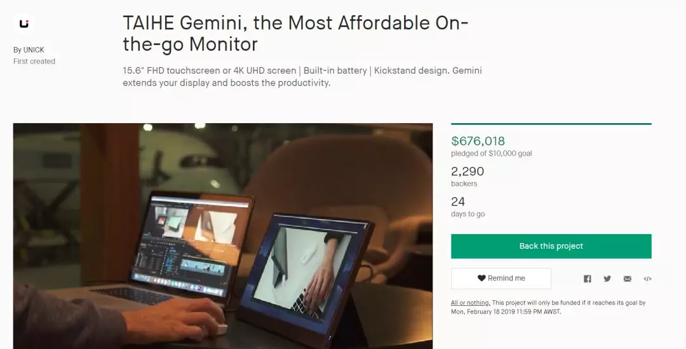Play the project video thumbnail

click(x=223, y=236)
